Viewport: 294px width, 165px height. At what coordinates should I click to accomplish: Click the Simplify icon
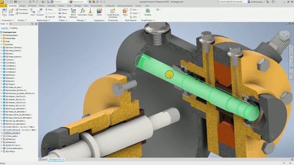click(148, 12)
